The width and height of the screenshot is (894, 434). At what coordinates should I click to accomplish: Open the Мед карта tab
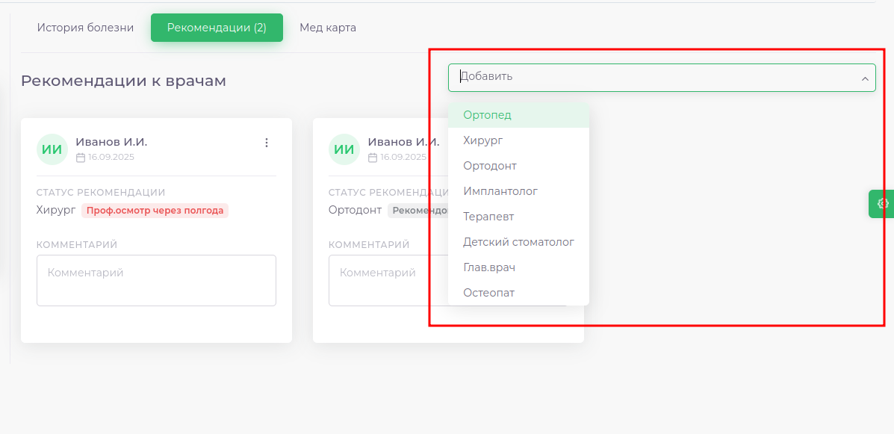point(327,27)
